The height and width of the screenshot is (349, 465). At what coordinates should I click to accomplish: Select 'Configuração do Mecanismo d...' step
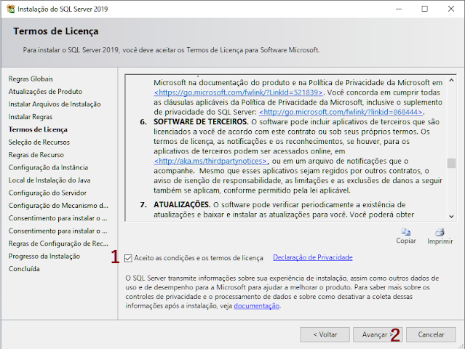58,206
